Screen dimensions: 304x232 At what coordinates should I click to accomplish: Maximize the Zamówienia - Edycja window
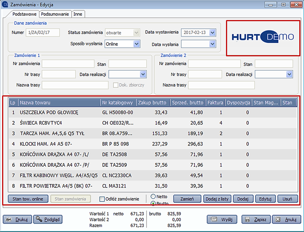[x=284, y=5]
